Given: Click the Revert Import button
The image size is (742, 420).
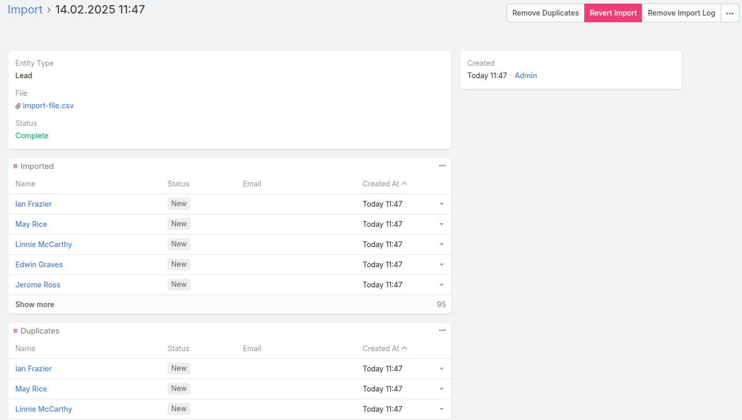Looking at the screenshot, I should pyautogui.click(x=613, y=13).
